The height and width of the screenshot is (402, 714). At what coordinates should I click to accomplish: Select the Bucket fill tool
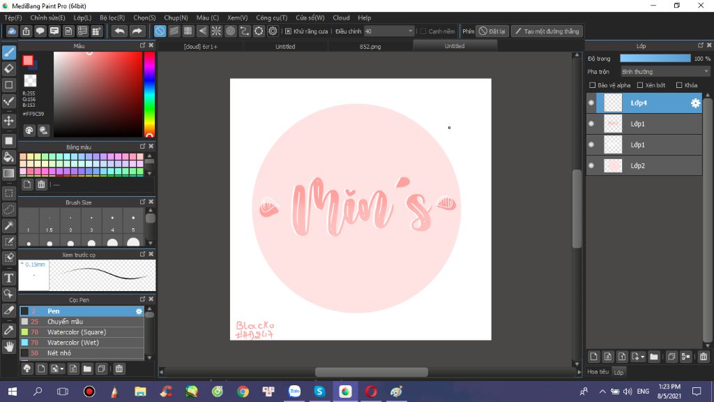9,156
